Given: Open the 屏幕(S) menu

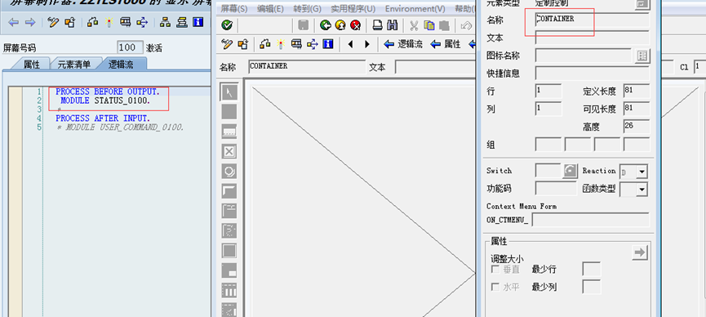Looking at the screenshot, I should click(x=234, y=8).
